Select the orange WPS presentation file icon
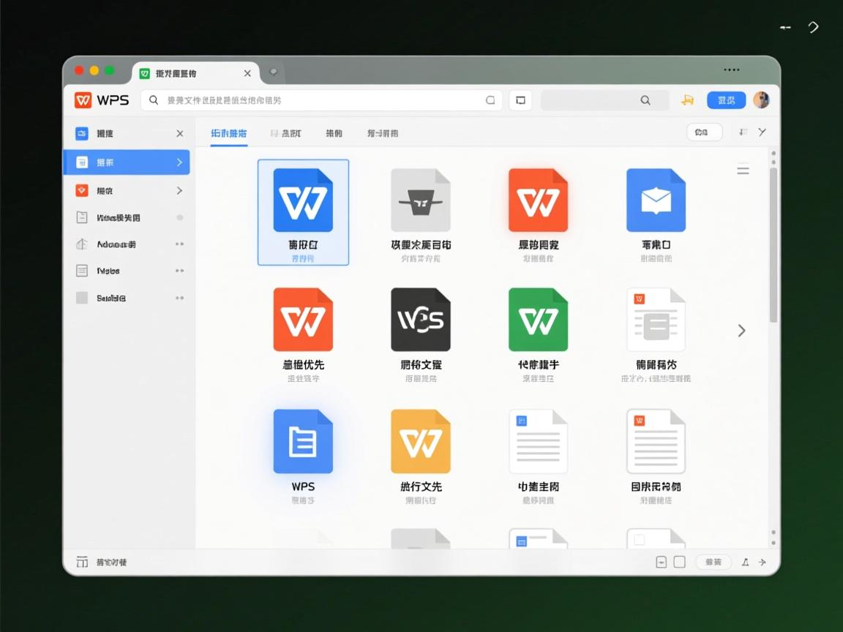843x632 pixels. (x=539, y=199)
